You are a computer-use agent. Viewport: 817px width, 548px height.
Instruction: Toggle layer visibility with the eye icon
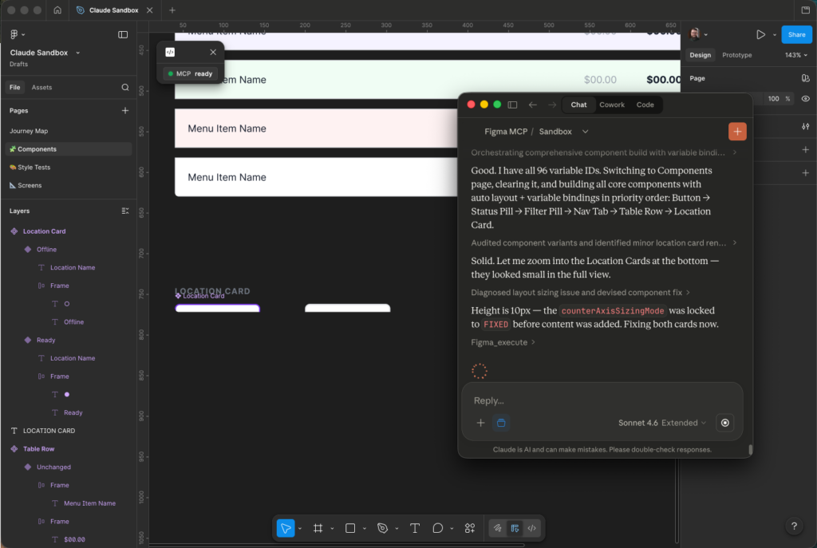coord(805,98)
